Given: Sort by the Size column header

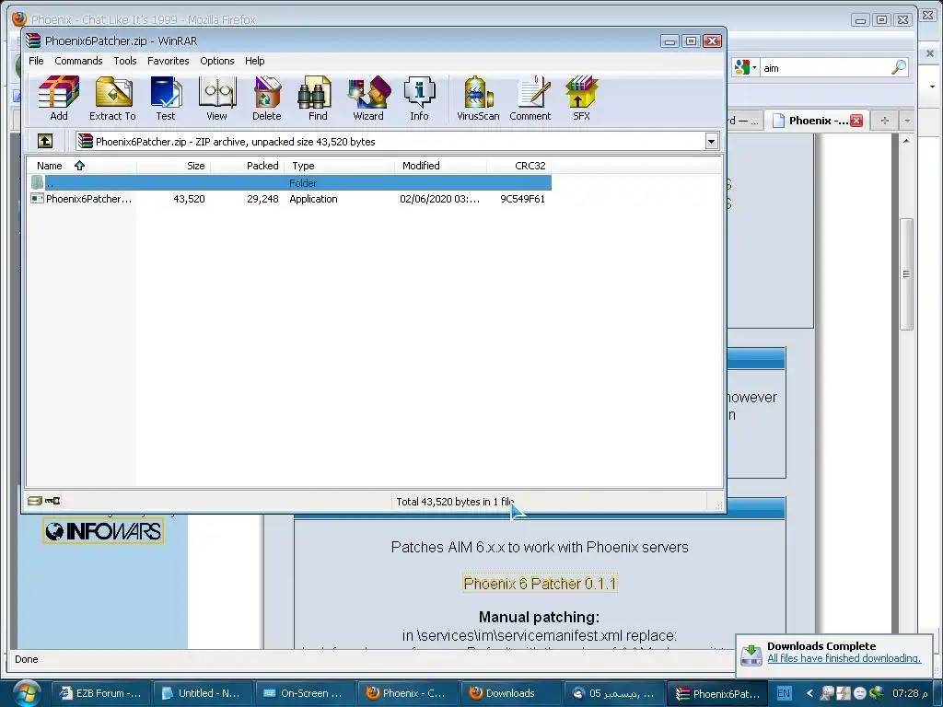Looking at the screenshot, I should coord(173,166).
